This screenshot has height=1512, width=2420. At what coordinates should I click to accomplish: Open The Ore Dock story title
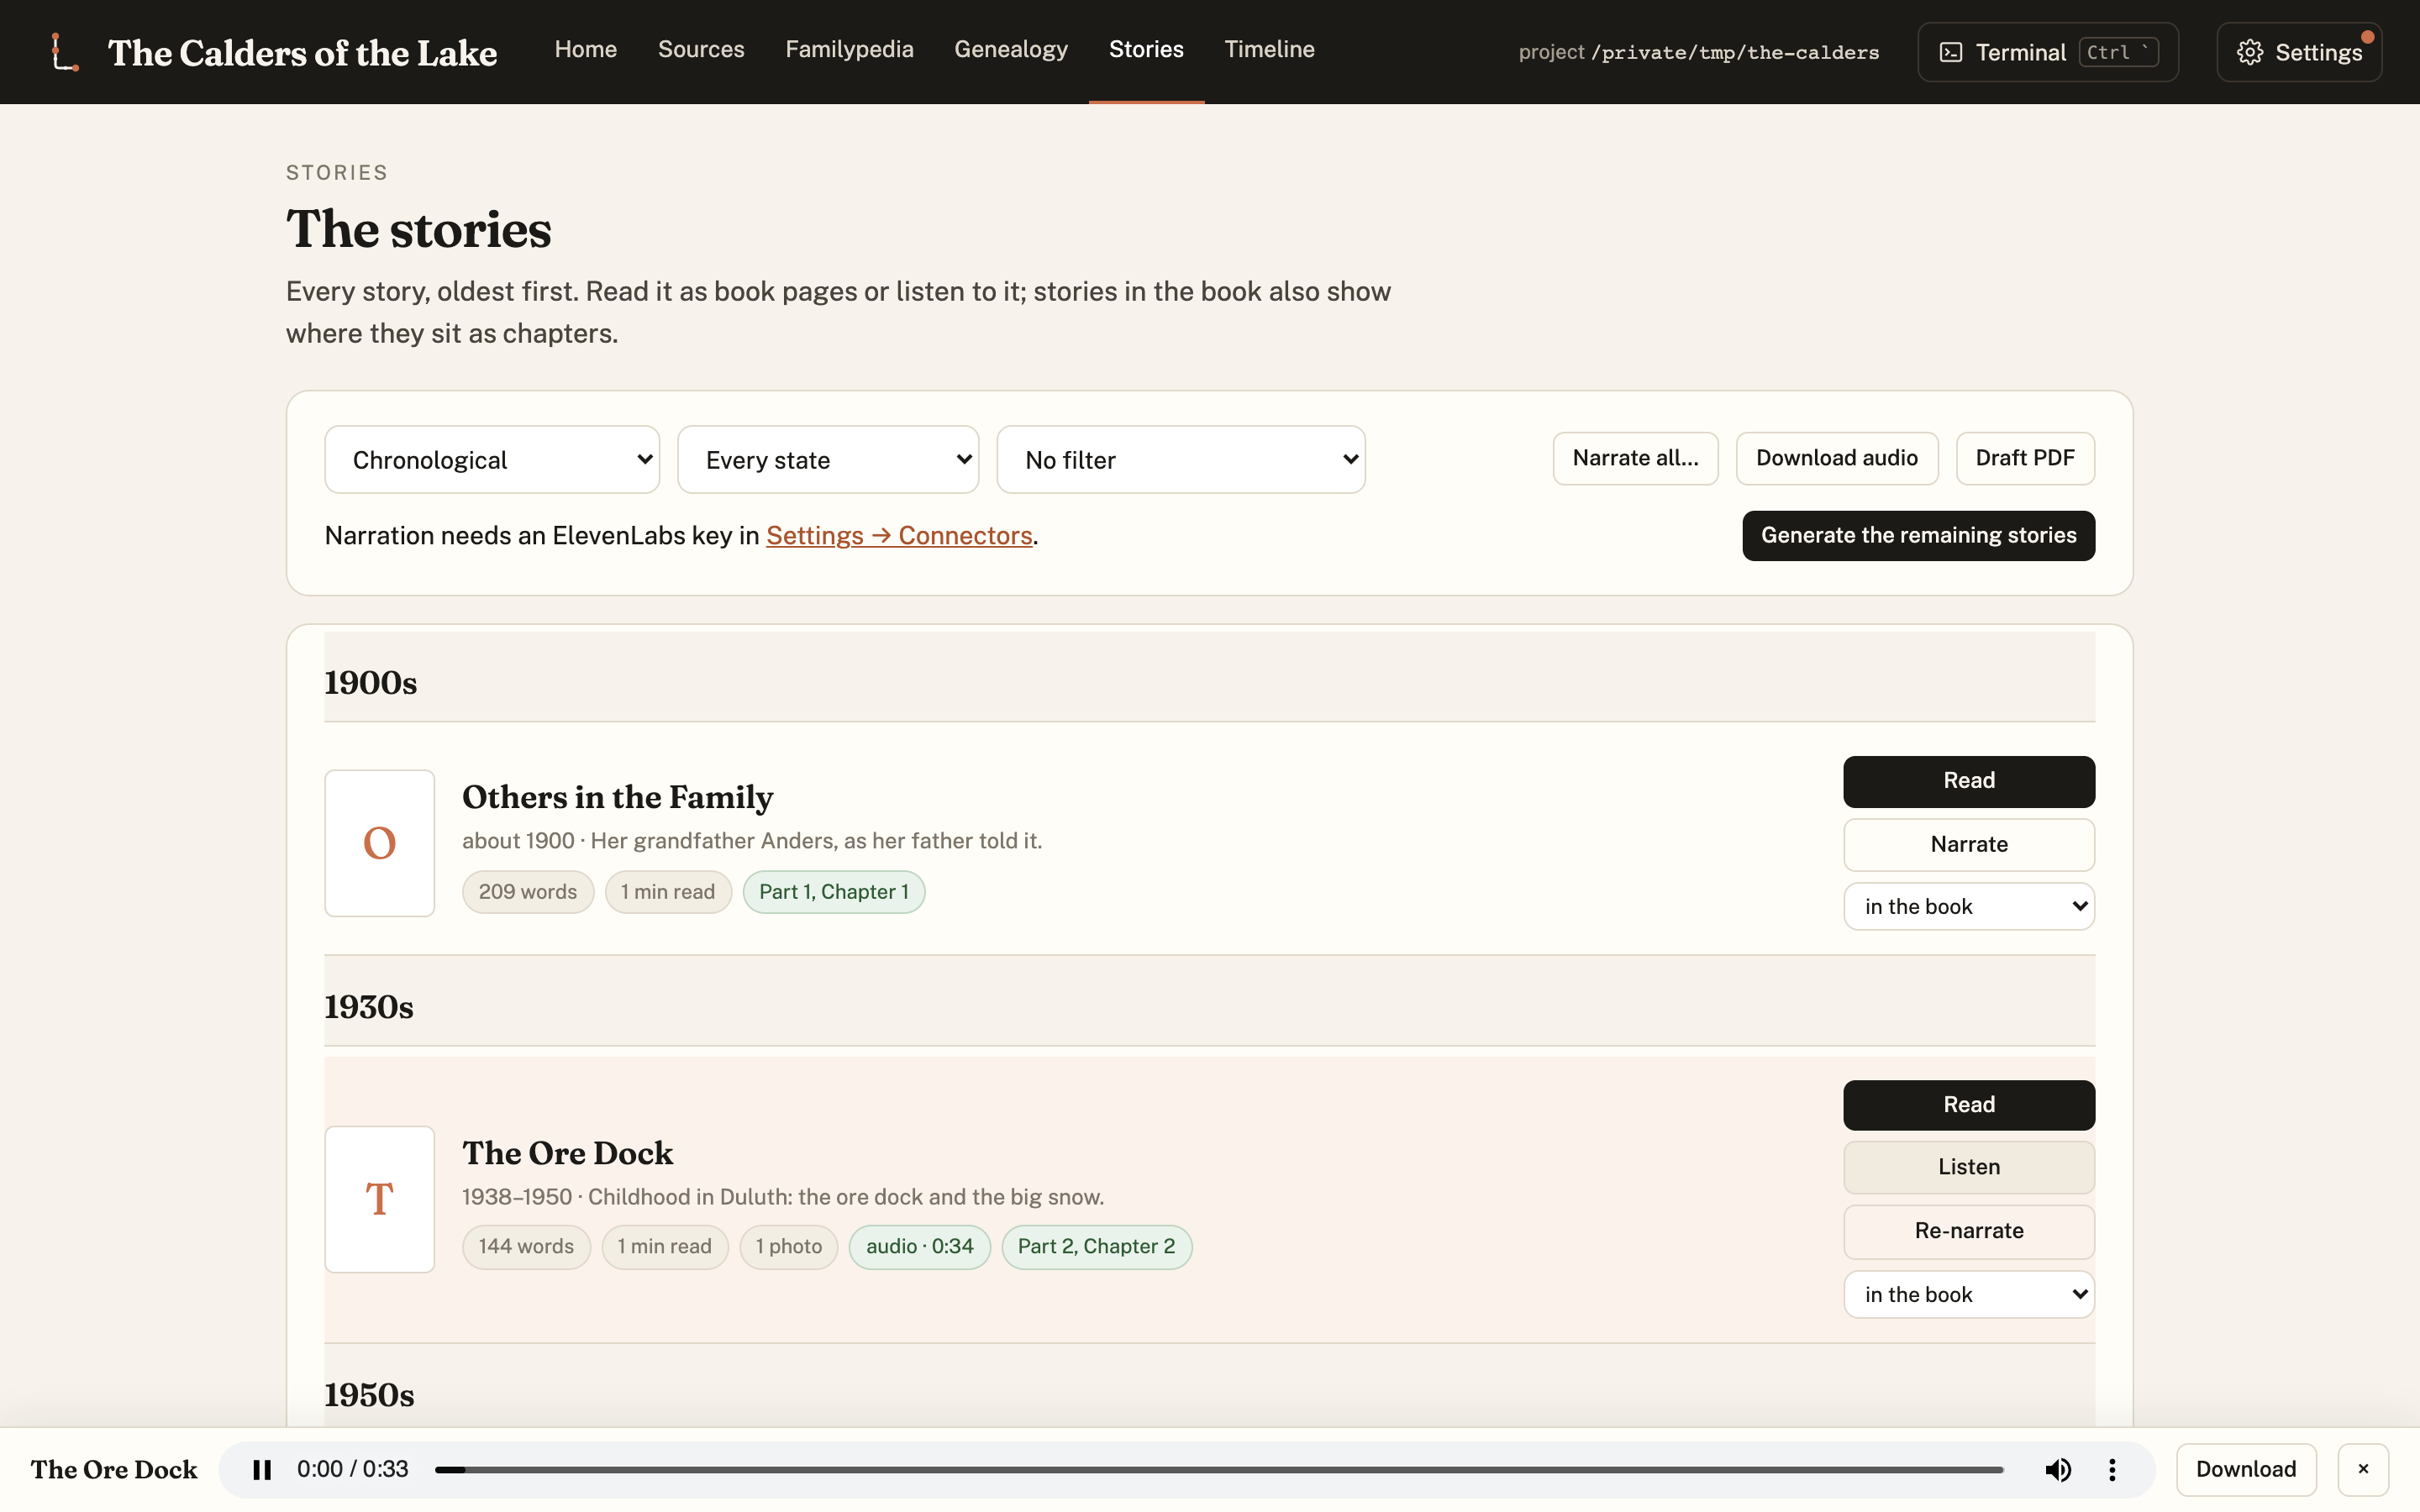click(x=567, y=1153)
